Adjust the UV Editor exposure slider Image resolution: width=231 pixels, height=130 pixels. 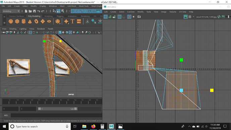pyautogui.click(x=229, y=17)
